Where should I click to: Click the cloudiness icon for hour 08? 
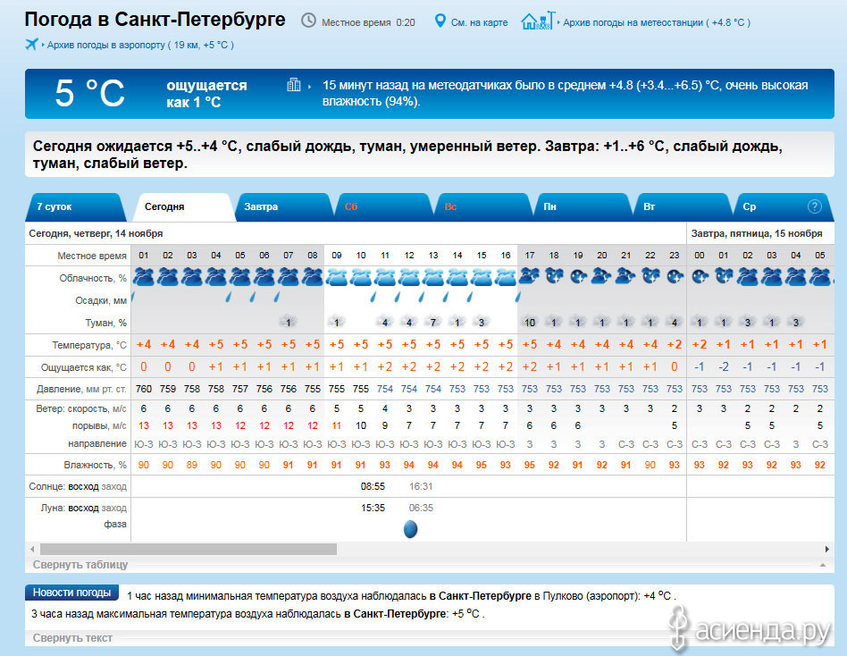click(x=312, y=277)
